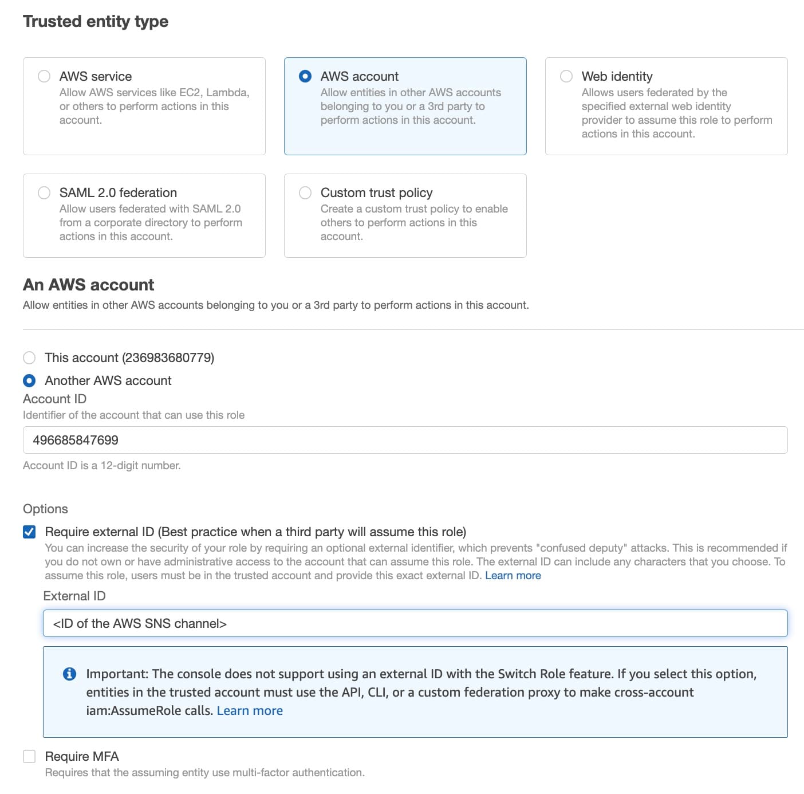Image resolution: width=804 pixels, height=794 pixels.
Task: Open Learn more about external IDs
Action: click(x=513, y=575)
